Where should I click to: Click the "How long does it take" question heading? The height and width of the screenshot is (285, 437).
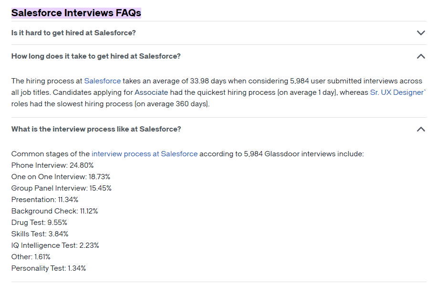[95, 56]
